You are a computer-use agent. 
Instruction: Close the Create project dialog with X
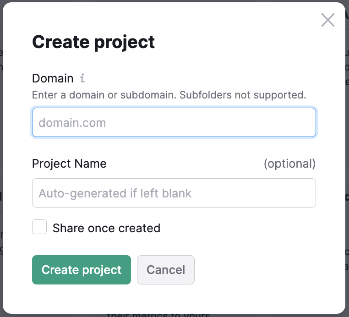[328, 20]
